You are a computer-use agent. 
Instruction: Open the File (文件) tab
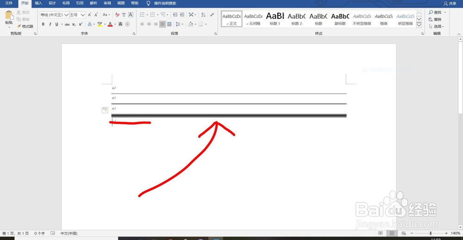[9, 3]
